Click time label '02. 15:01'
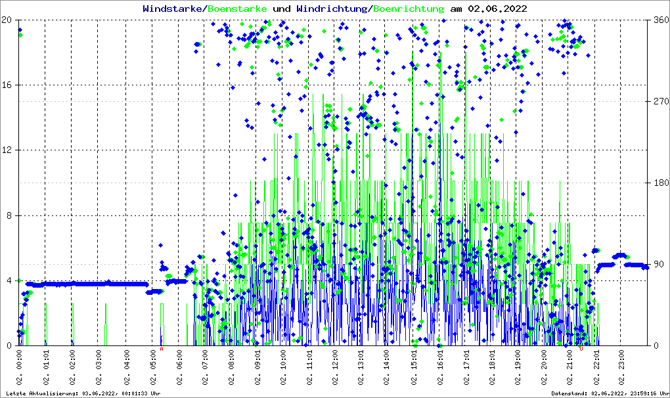The image size is (670, 398). 414,367
